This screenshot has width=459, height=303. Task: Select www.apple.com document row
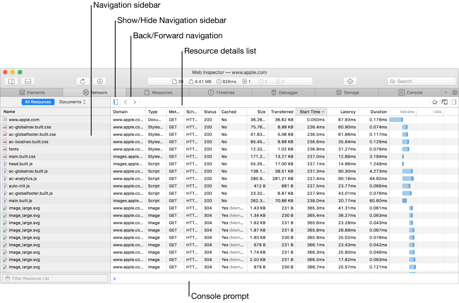coord(55,120)
